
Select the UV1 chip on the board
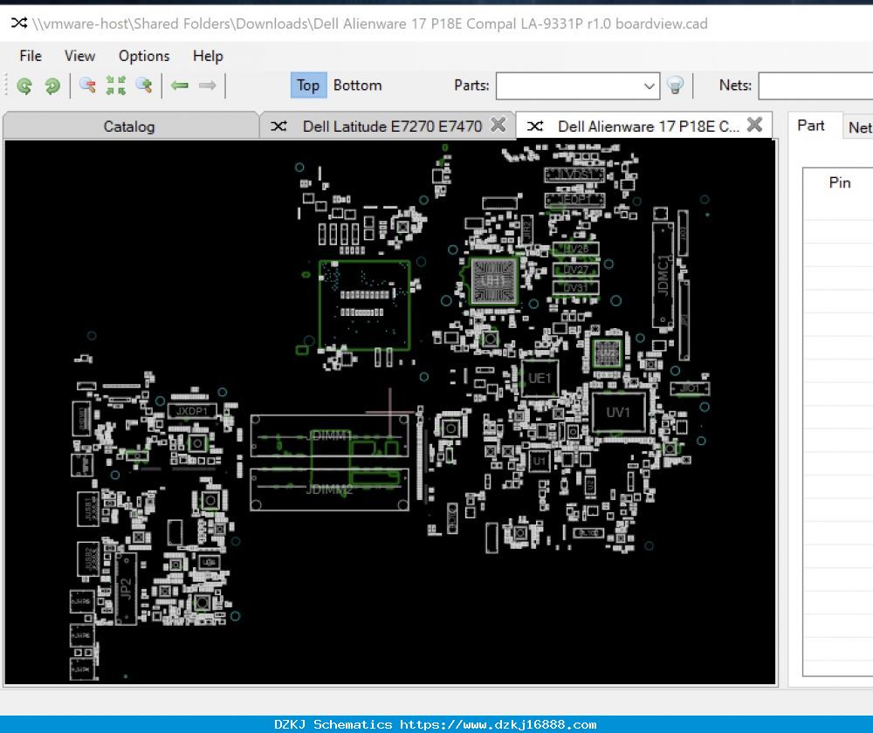point(618,413)
